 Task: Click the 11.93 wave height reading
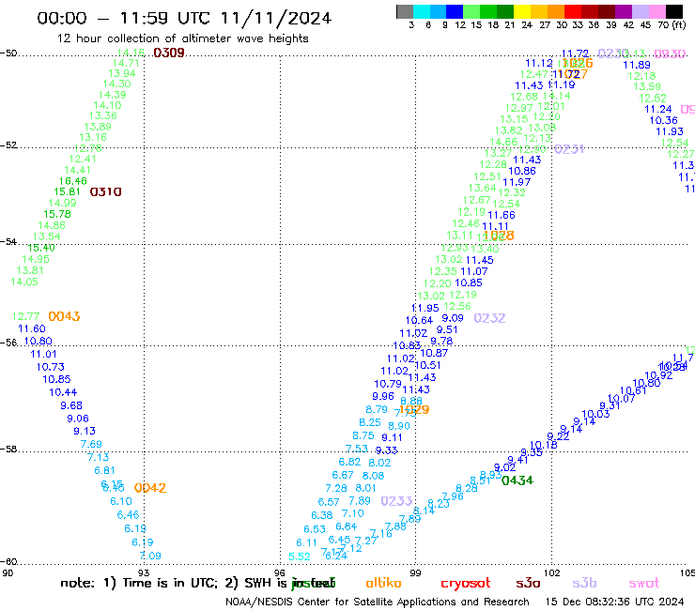670,131
